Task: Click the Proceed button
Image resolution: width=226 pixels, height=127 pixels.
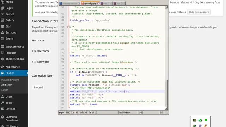Action: [38, 87]
